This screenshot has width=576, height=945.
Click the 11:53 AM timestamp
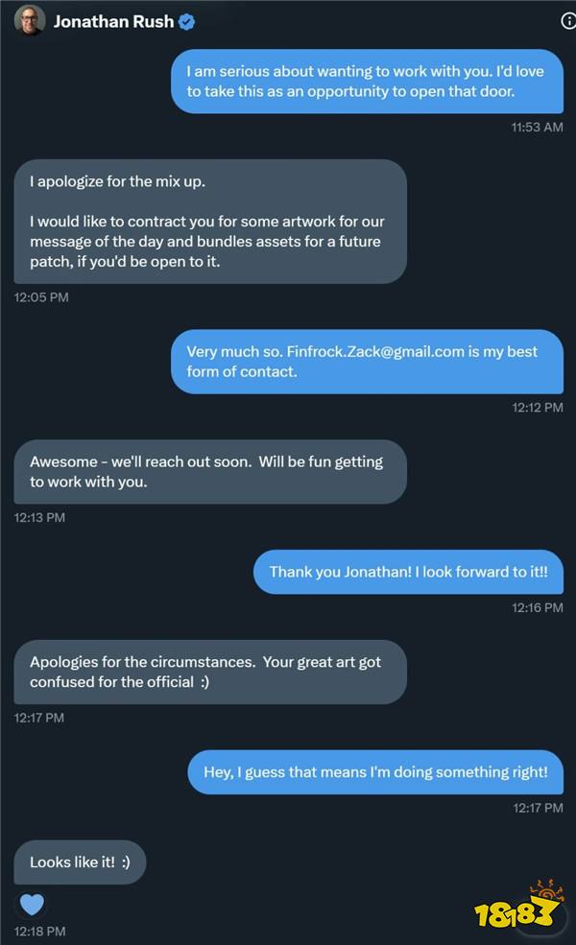point(537,127)
